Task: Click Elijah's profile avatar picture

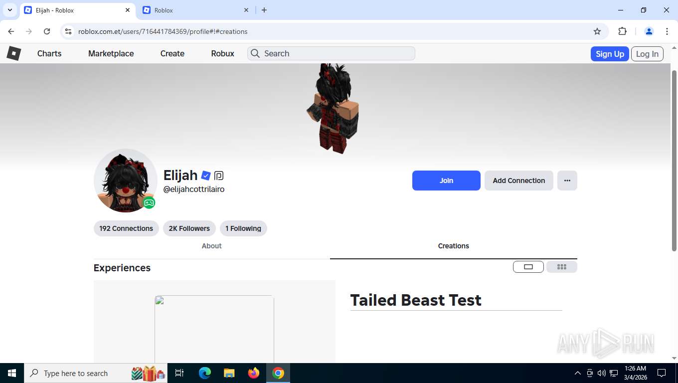Action: coord(126,181)
